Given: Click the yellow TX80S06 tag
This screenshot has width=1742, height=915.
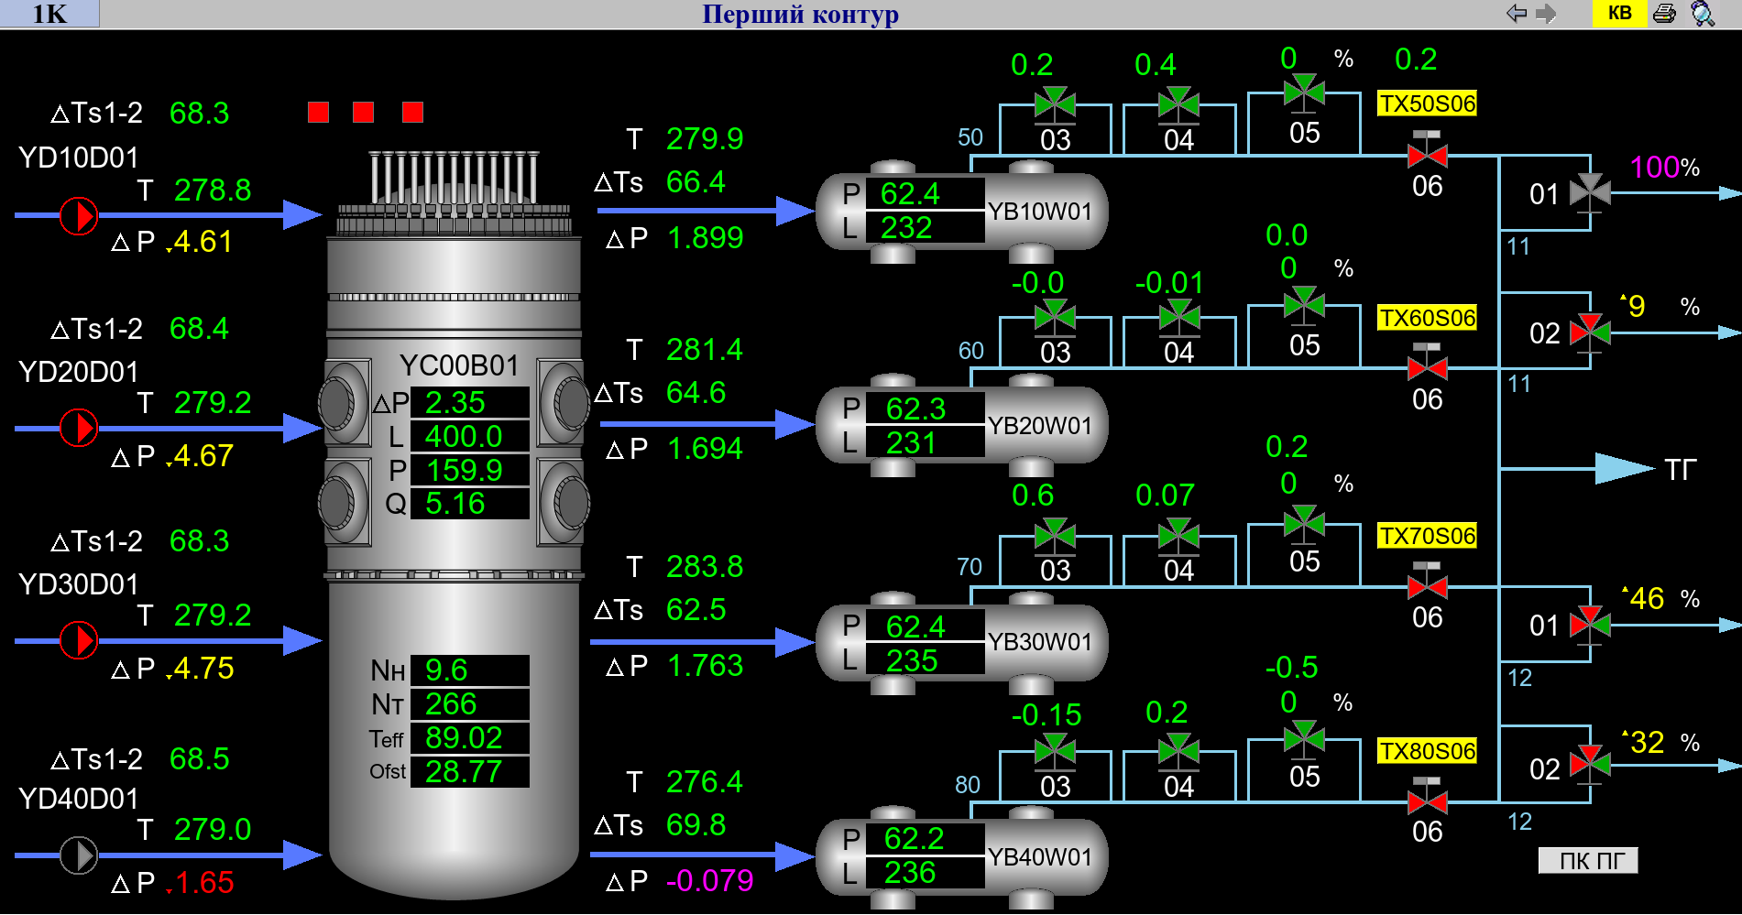Looking at the screenshot, I should pos(1427,751).
